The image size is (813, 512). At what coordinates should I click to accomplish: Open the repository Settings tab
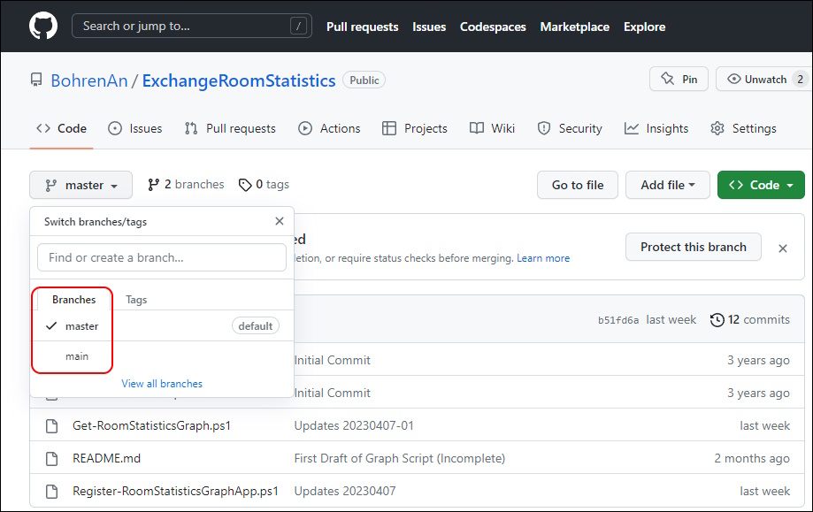tap(743, 128)
